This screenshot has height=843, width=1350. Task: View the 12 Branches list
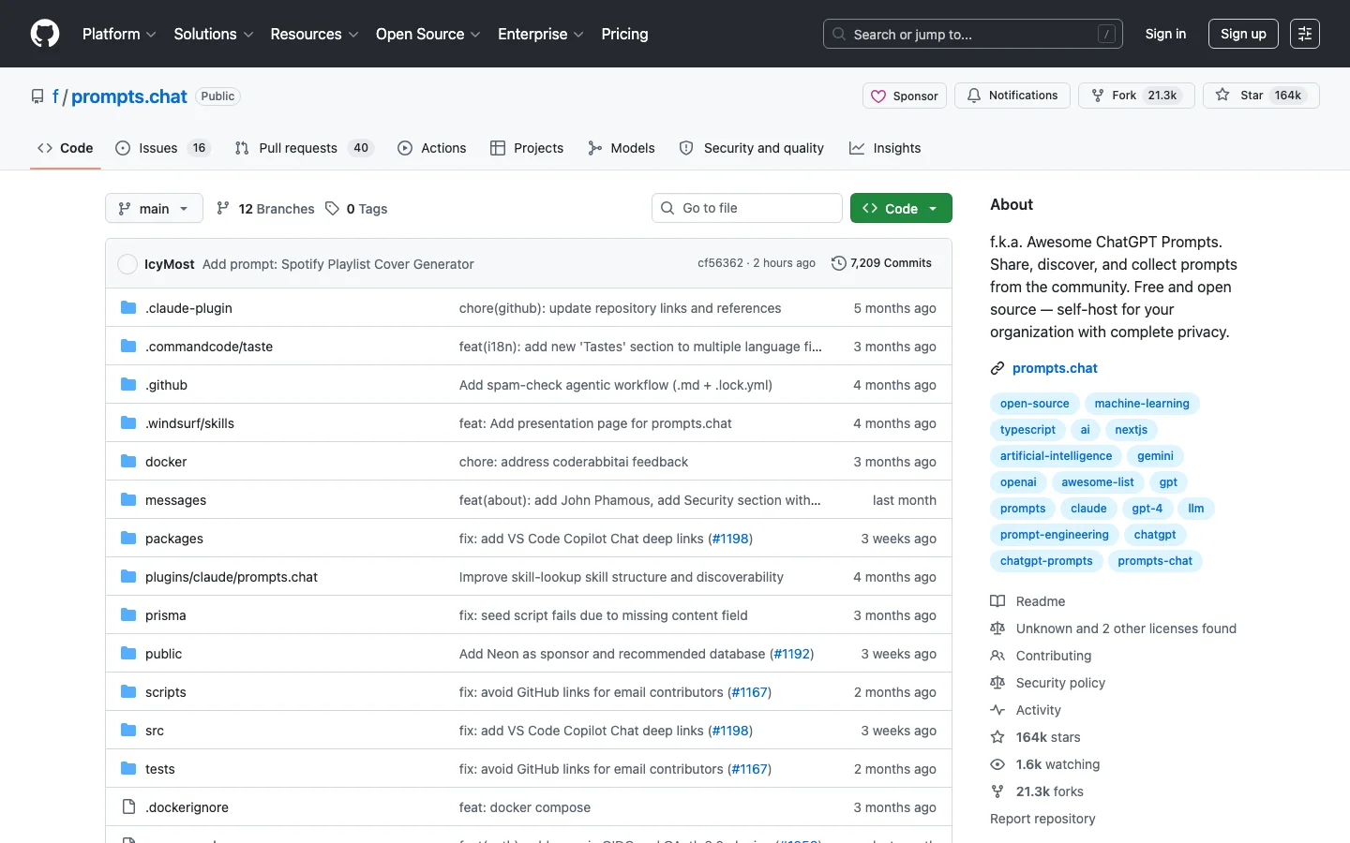click(265, 209)
